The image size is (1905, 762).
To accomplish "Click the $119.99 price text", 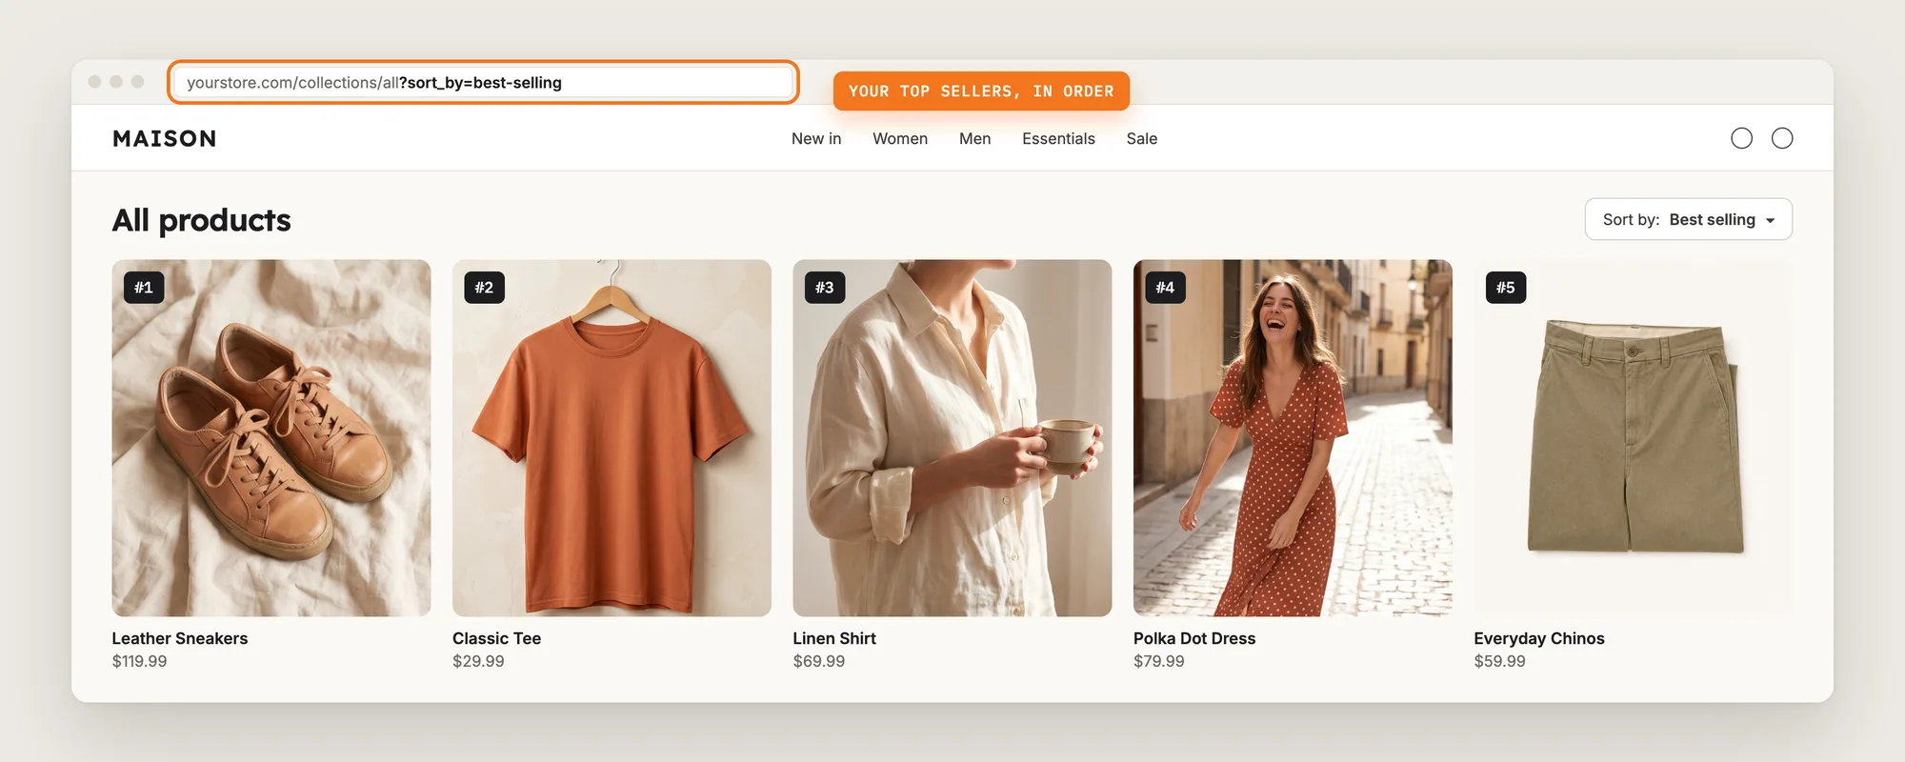I will (x=139, y=661).
